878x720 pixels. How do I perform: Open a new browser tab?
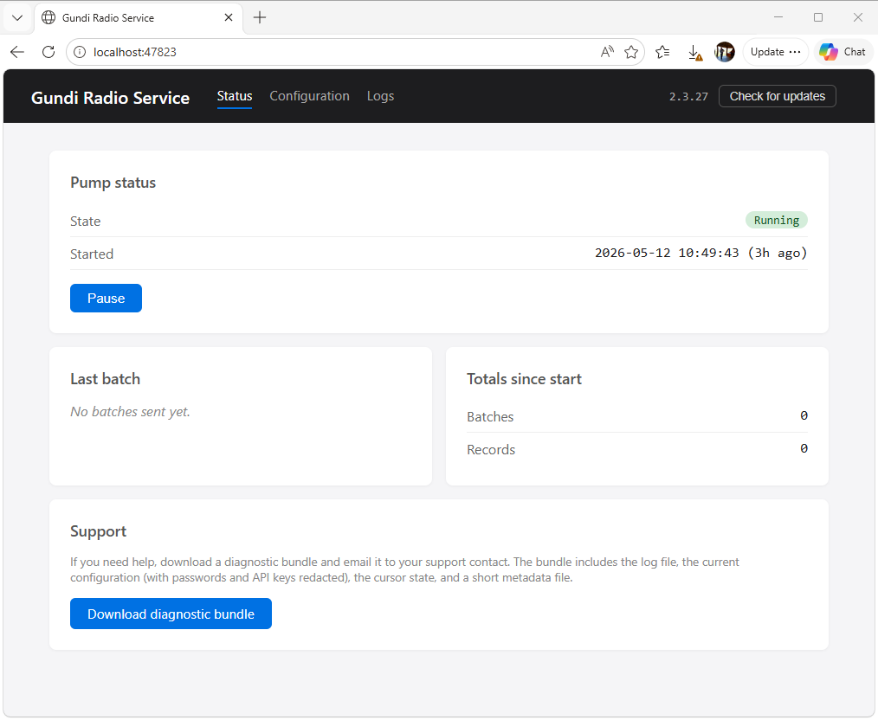tap(260, 17)
